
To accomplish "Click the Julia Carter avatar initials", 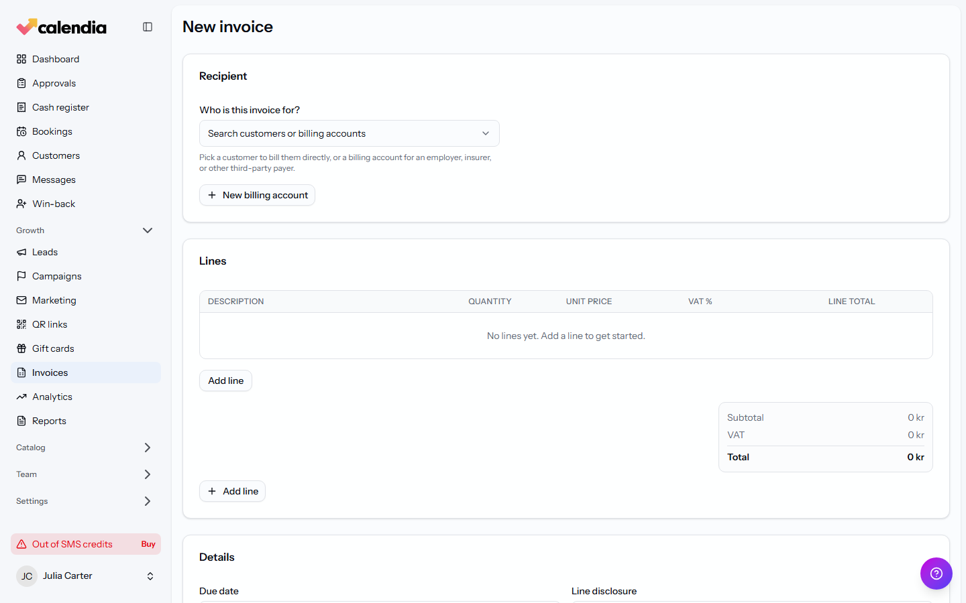I will [x=27, y=576].
